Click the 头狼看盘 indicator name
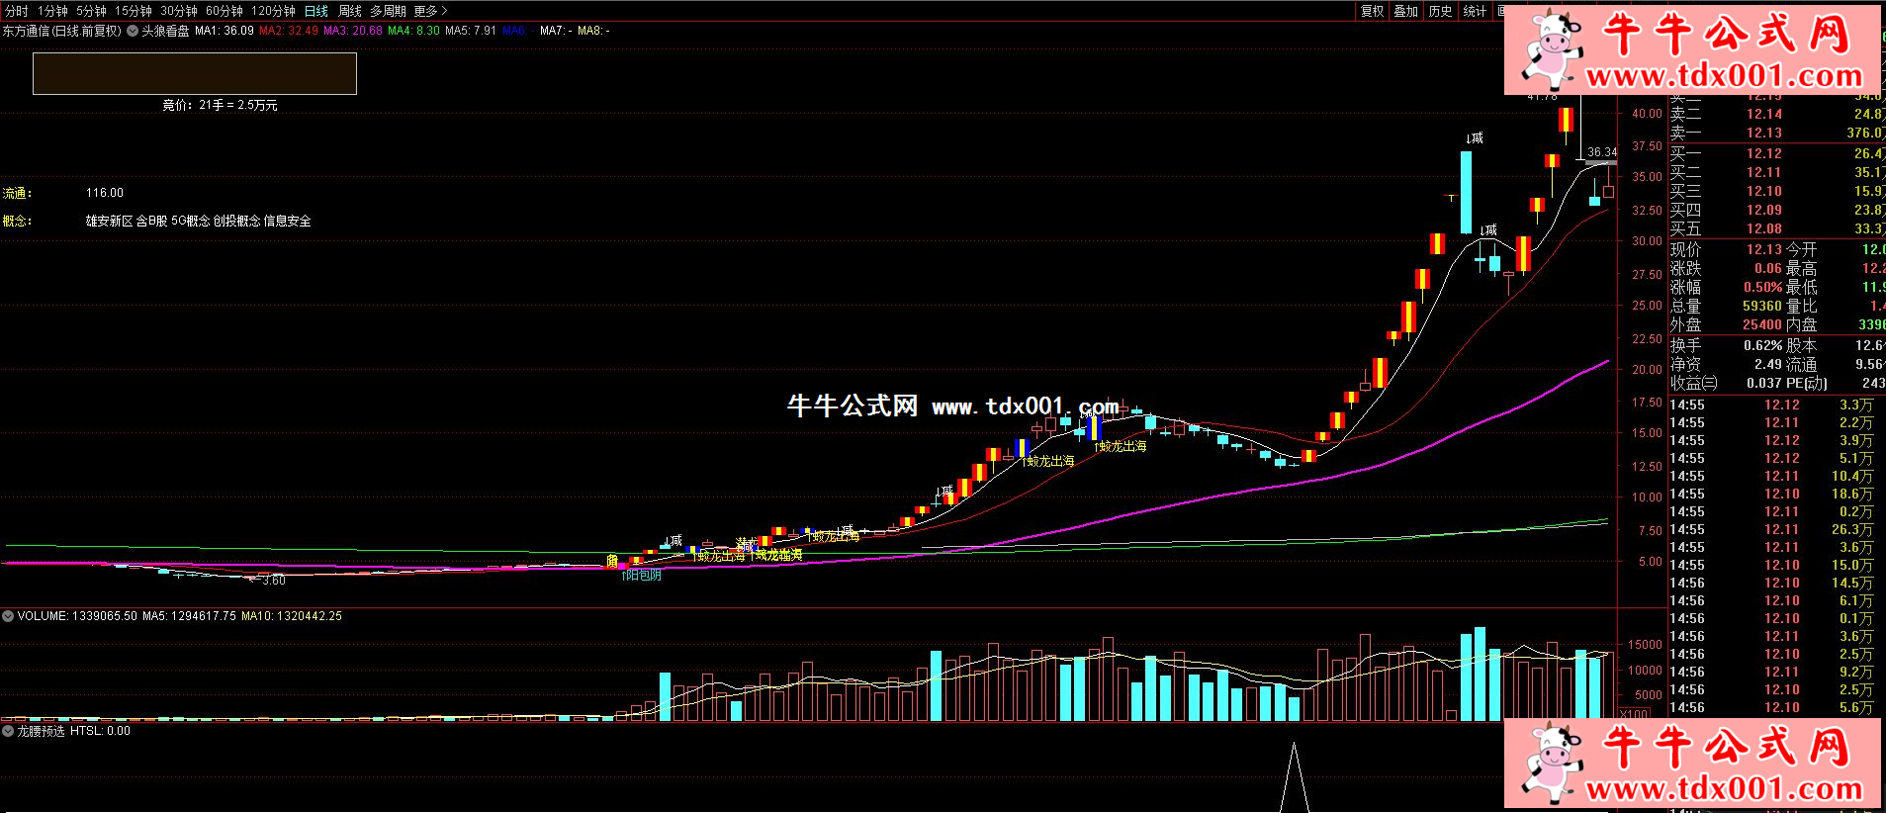 click(165, 31)
